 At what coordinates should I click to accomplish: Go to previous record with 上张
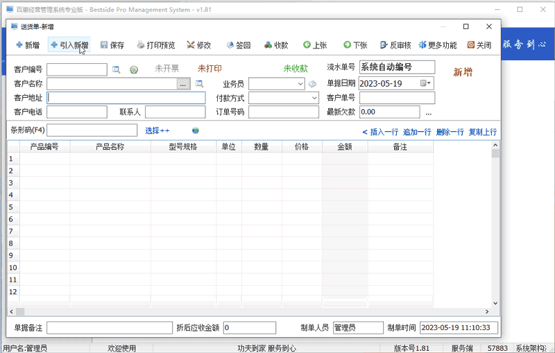pos(315,45)
